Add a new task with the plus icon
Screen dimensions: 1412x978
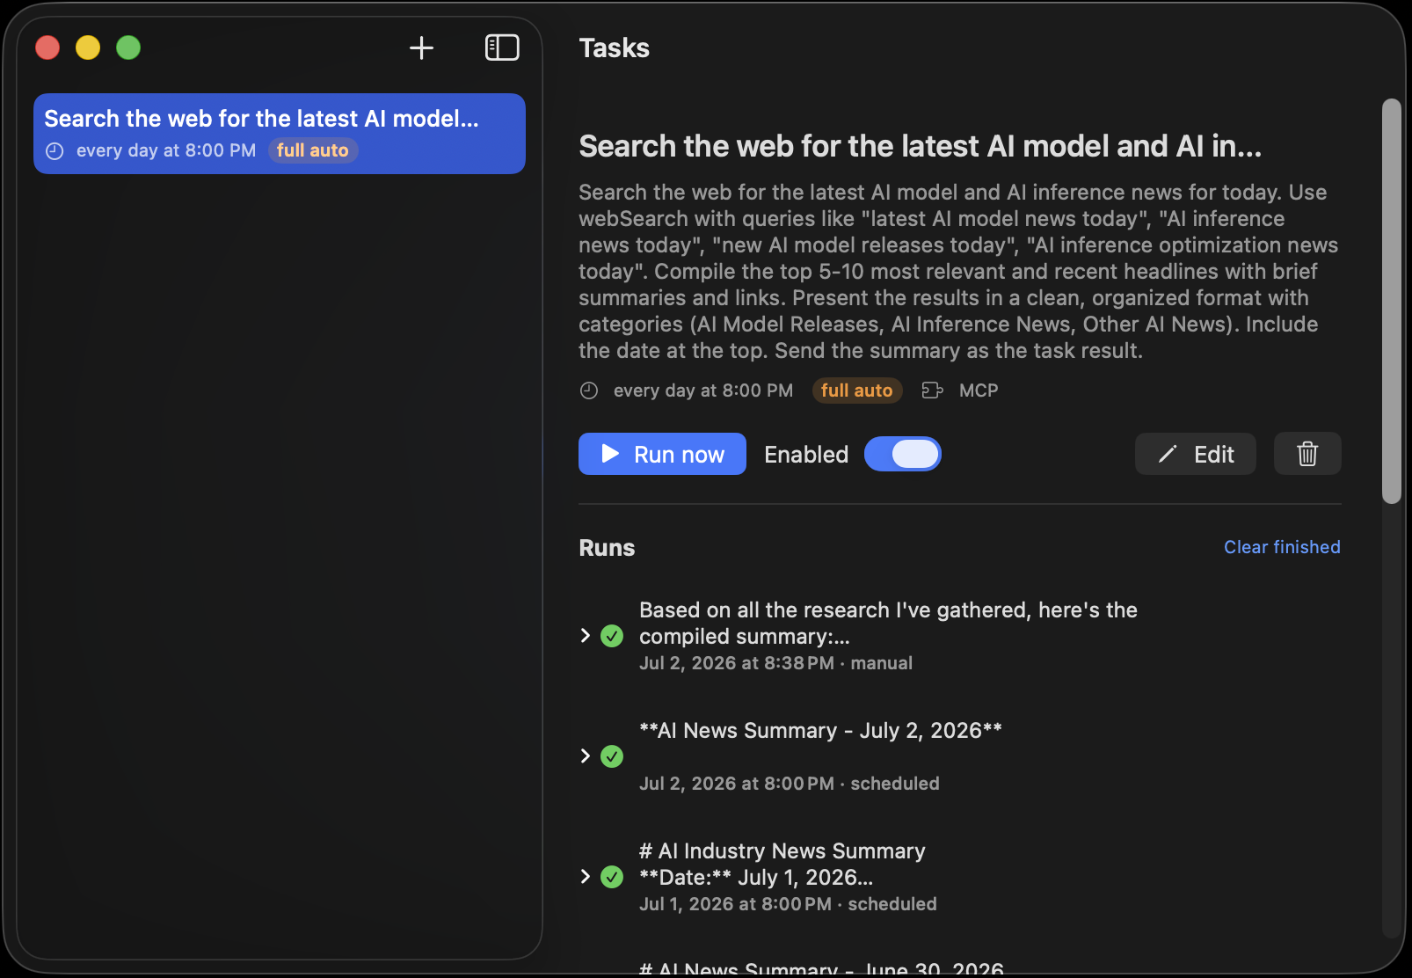(x=422, y=47)
